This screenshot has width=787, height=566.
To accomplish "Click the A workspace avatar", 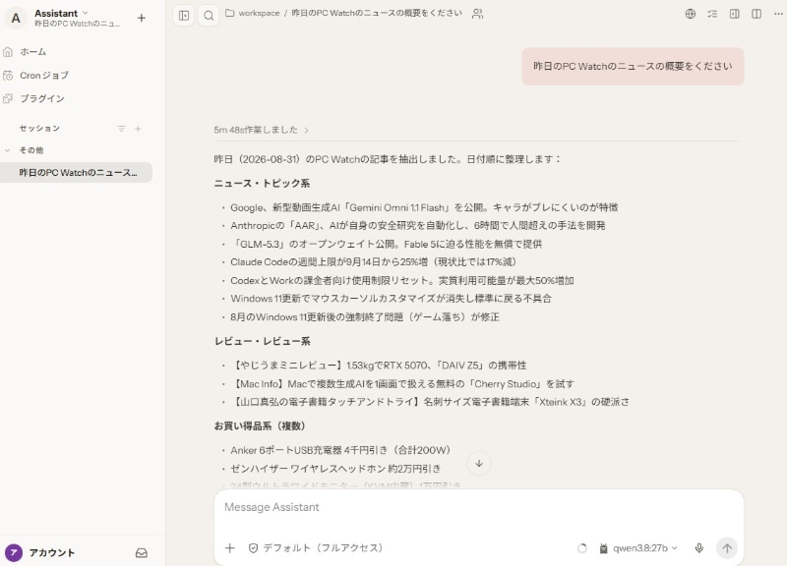I will [x=16, y=19].
